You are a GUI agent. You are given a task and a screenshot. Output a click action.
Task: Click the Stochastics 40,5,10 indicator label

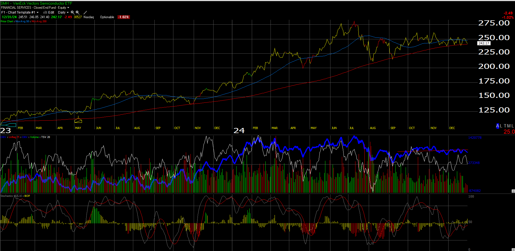(x=11, y=196)
